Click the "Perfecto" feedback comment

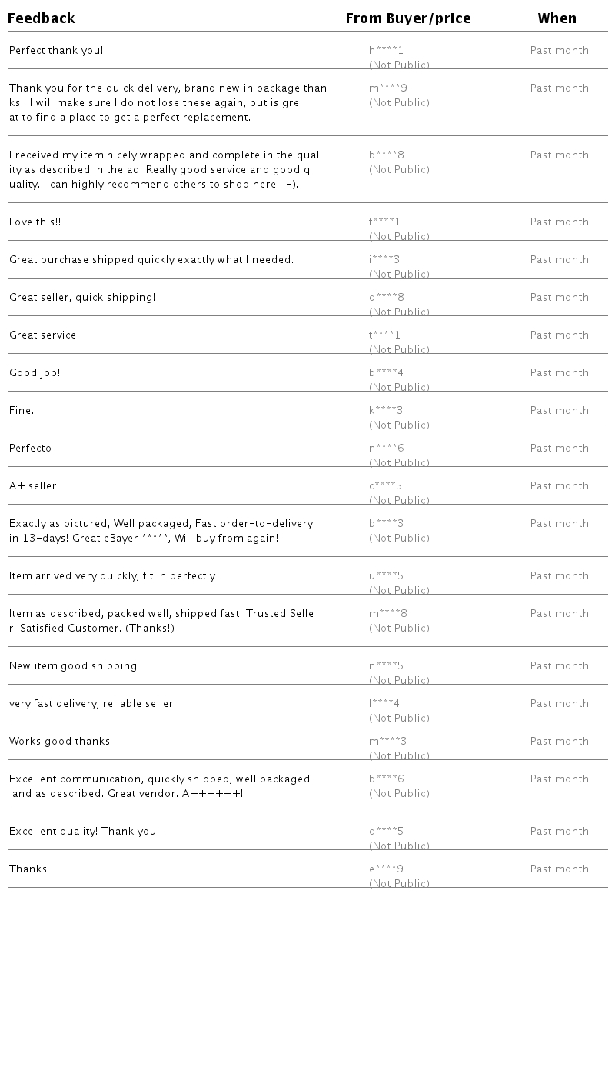pyautogui.click(x=30, y=449)
